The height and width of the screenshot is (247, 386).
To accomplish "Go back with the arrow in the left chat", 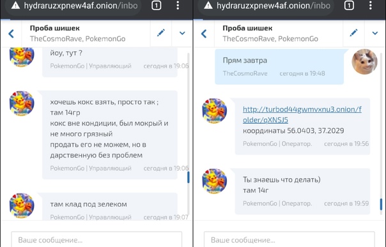I will pos(11,34).
